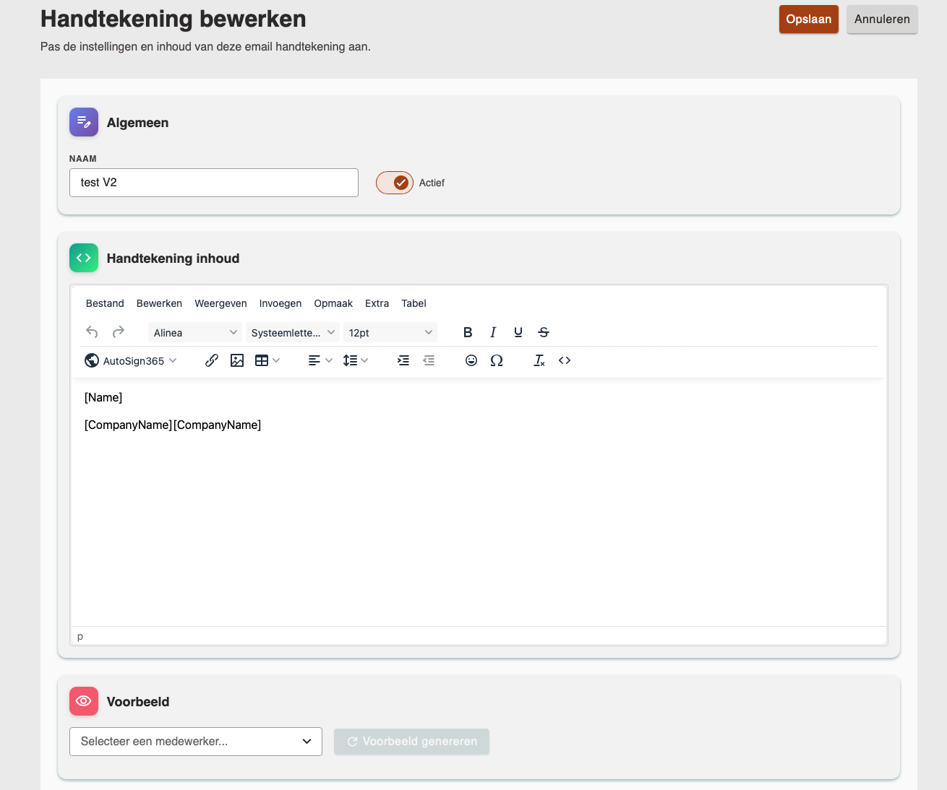This screenshot has height=790, width=947.
Task: Expand the line height options chevron
Action: click(x=364, y=360)
